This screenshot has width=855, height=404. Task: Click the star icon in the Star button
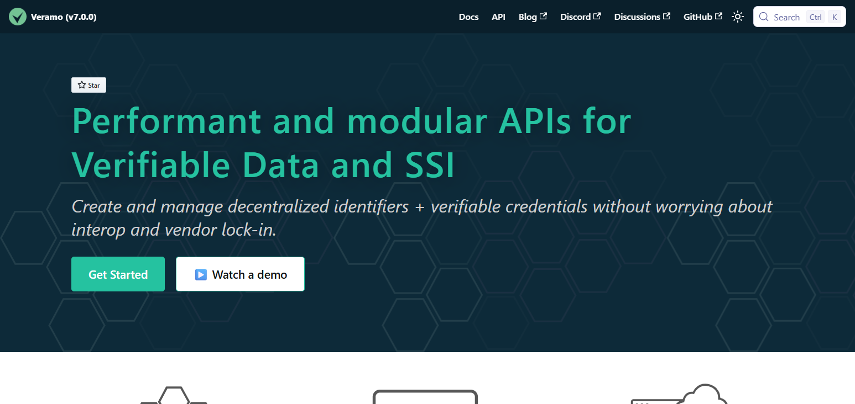[x=82, y=85]
